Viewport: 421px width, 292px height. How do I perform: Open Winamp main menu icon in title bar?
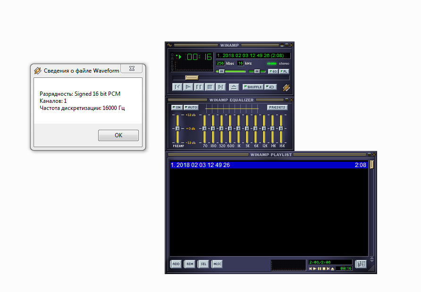170,45
